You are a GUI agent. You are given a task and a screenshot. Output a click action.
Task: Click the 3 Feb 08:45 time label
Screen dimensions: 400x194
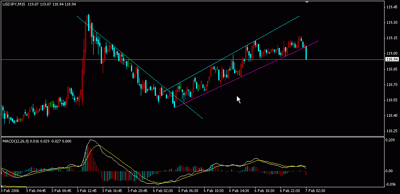[x=61, y=190]
